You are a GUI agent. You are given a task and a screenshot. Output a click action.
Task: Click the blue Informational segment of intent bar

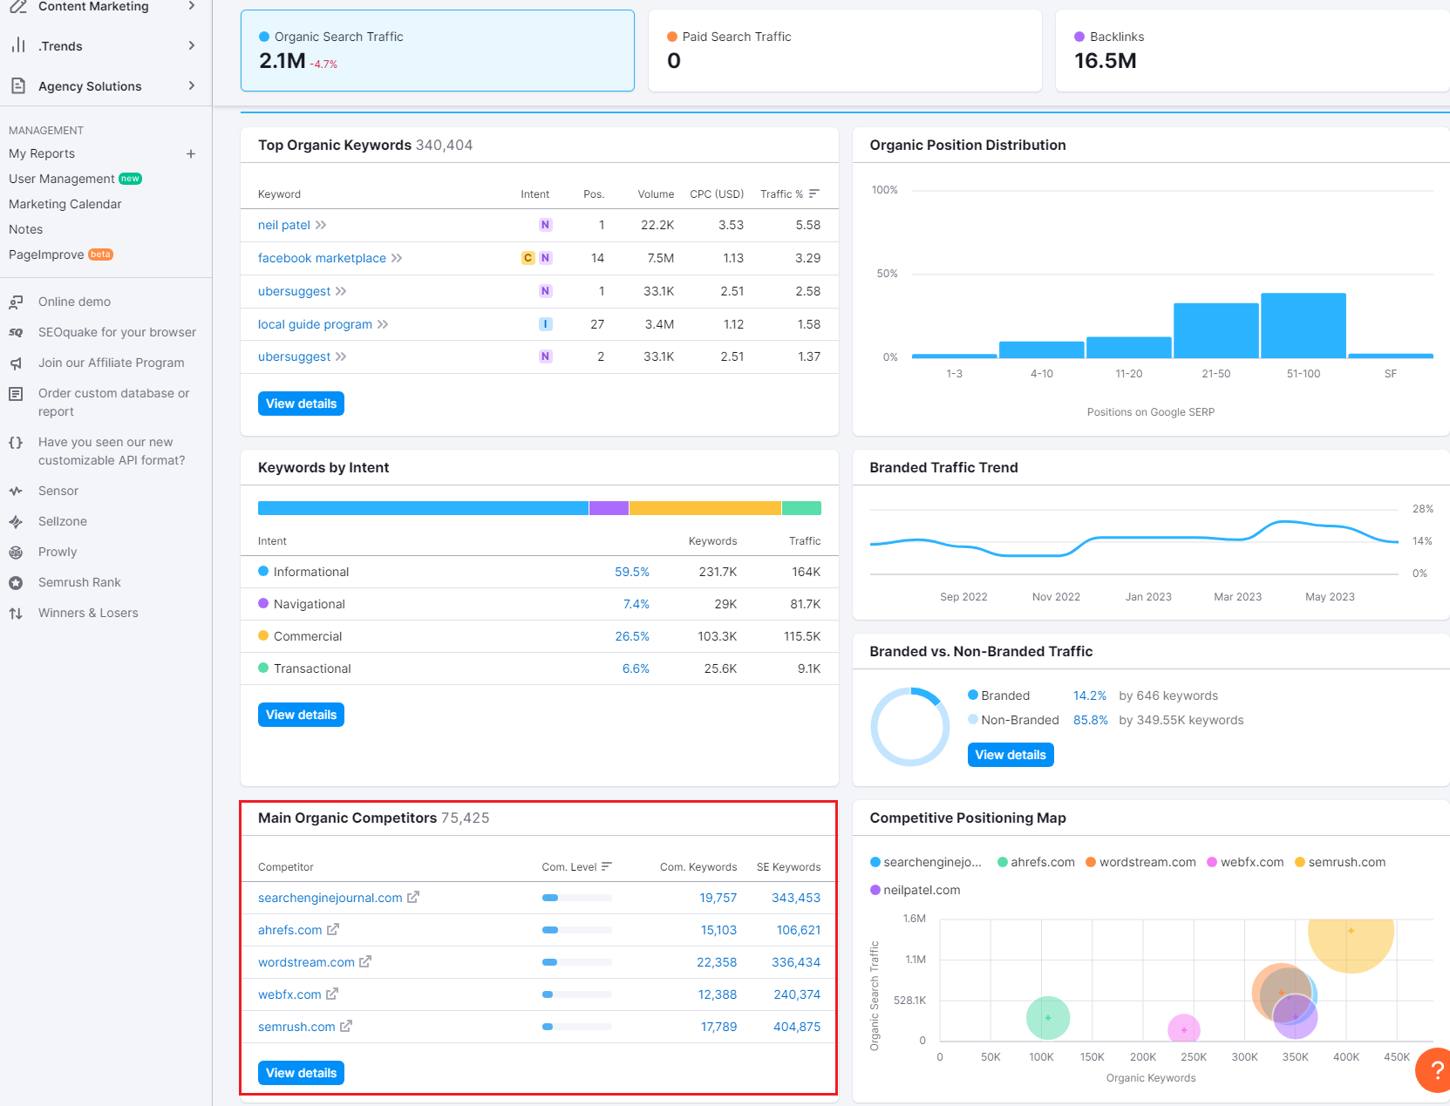click(x=423, y=508)
